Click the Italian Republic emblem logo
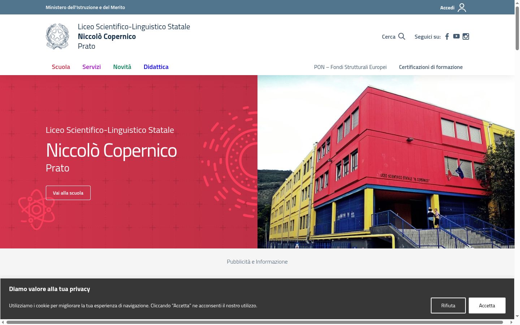This screenshot has height=325, width=520. pyautogui.click(x=57, y=36)
